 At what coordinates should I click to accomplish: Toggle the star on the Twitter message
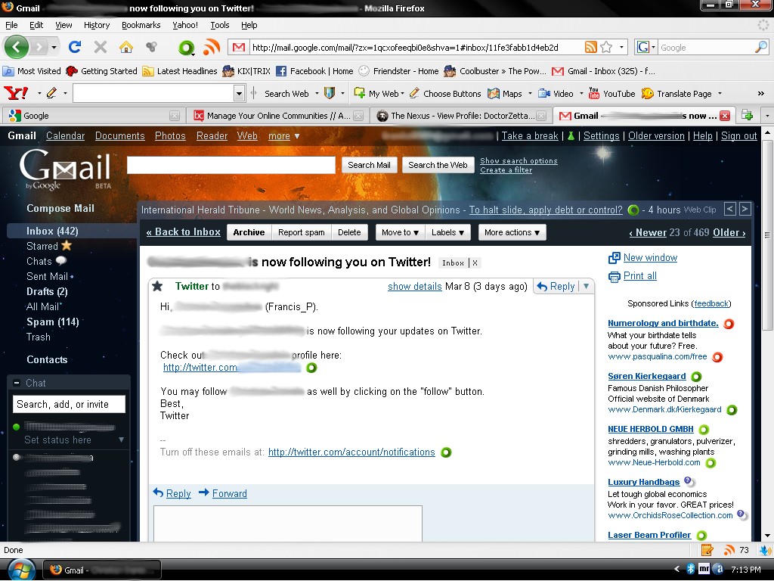[157, 286]
